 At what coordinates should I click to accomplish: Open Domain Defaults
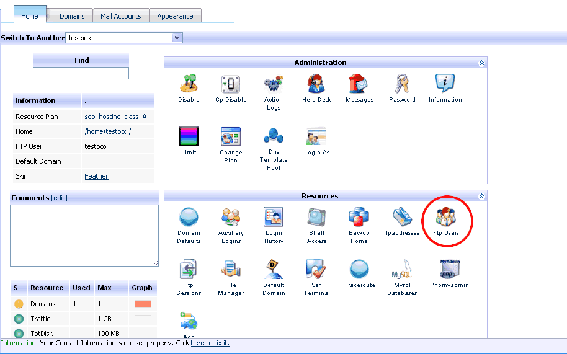click(x=189, y=217)
